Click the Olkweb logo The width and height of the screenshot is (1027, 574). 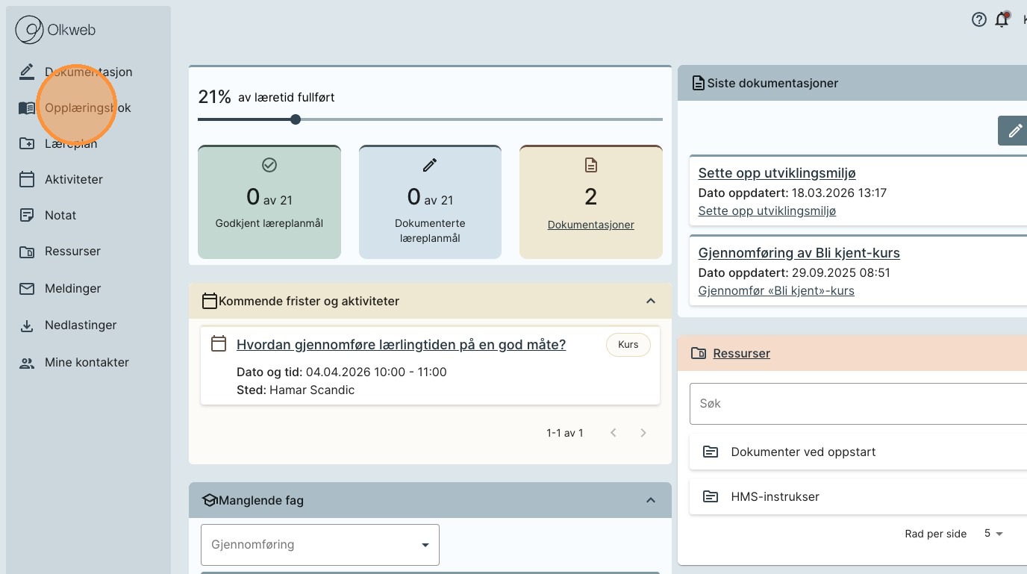coord(56,31)
